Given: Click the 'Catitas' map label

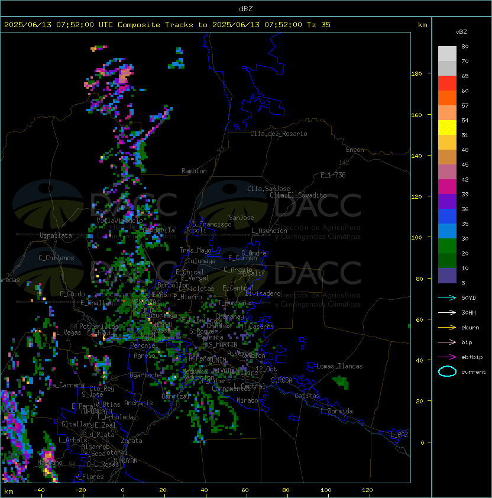Looking at the screenshot, I should pos(307,396).
